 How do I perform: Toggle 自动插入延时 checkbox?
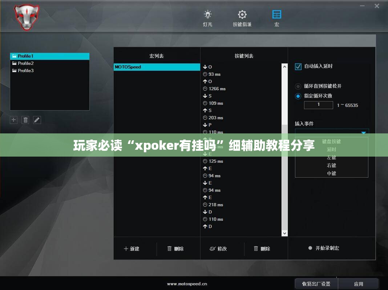(x=298, y=66)
